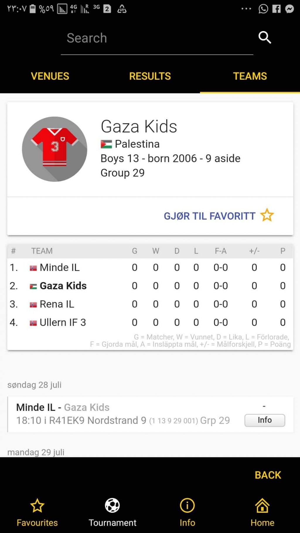Click the Info button for the Minde IL match
Viewport: 300px width, 533px height.
265,420
